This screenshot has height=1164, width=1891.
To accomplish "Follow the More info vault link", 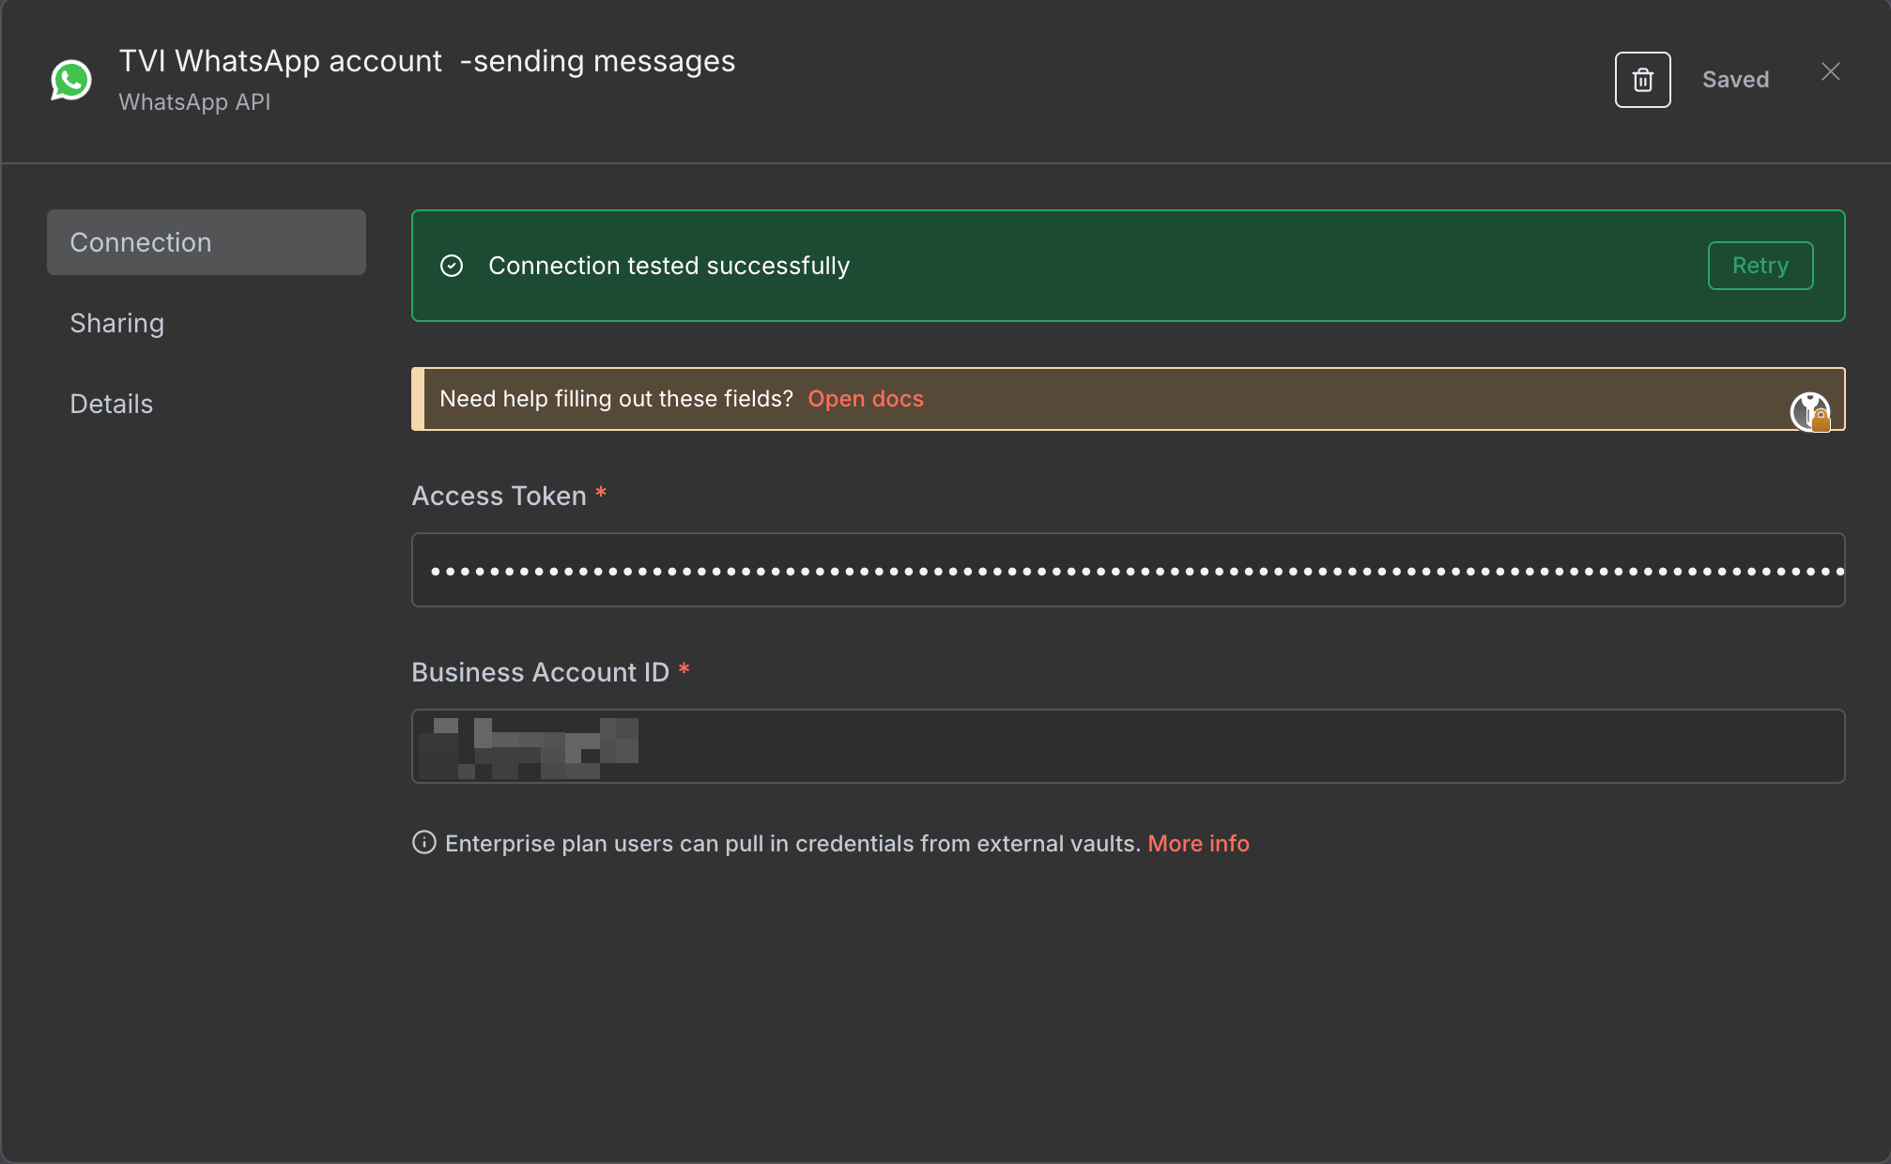I will tap(1197, 843).
